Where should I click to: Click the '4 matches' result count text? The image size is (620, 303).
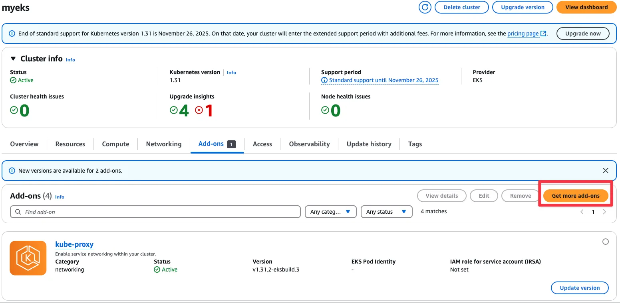(434, 211)
